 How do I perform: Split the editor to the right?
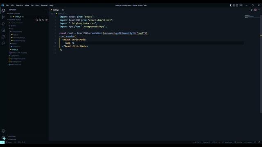pyautogui.click(x=255, y=10)
